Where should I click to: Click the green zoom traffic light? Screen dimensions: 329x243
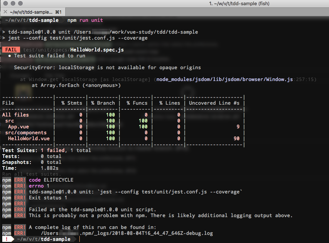(20, 3)
